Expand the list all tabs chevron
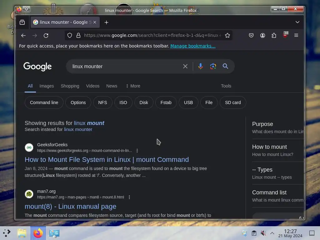 coord(297,22)
